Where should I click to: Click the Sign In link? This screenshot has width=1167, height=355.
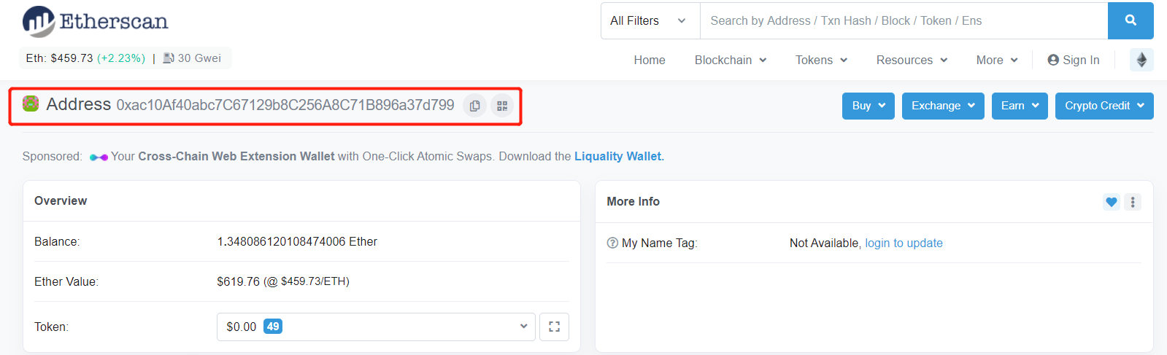click(1074, 60)
